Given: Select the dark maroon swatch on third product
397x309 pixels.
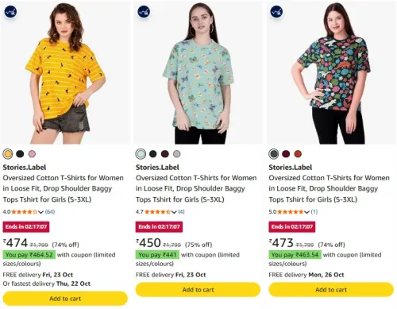Looking at the screenshot, I should (x=286, y=154).
